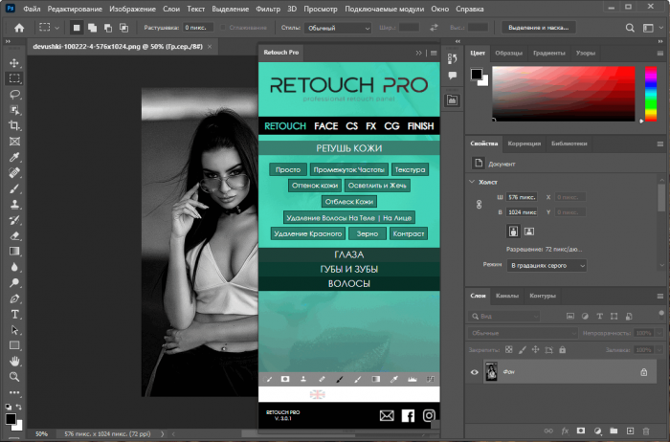This screenshot has width=670, height=442.
Task: Choose the Crop tool
Action: pos(15,125)
